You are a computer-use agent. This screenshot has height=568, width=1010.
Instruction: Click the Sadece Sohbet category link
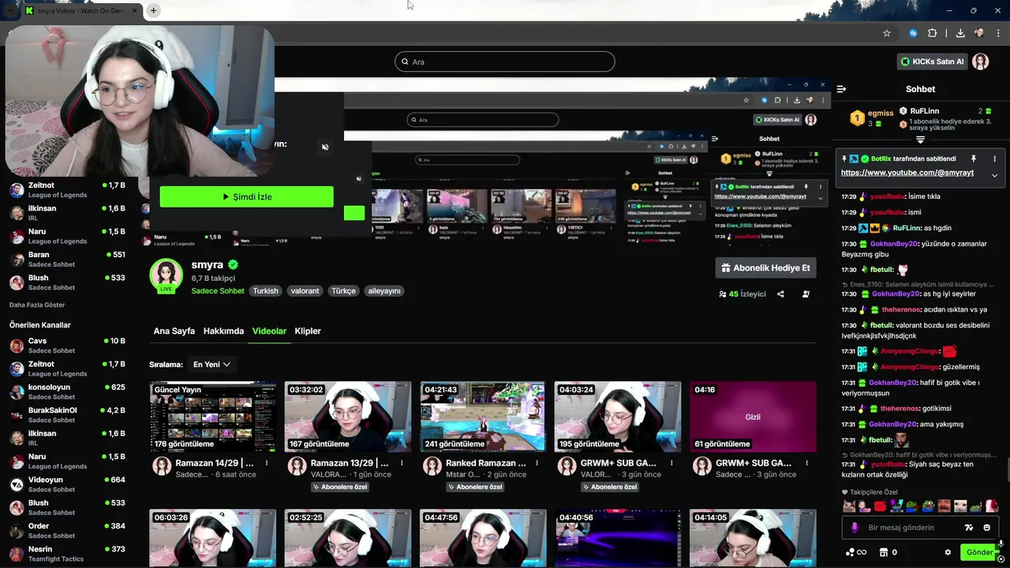click(x=218, y=291)
